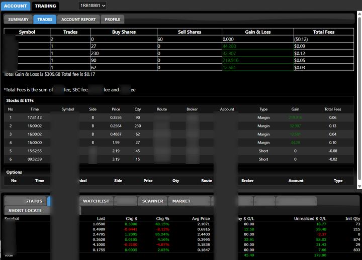Click trade time 15:52:55
The height and width of the screenshot is (260, 362).
point(35,151)
